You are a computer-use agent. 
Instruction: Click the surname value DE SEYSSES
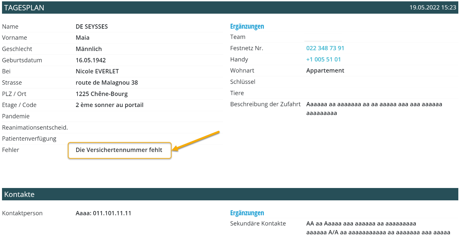point(92,27)
